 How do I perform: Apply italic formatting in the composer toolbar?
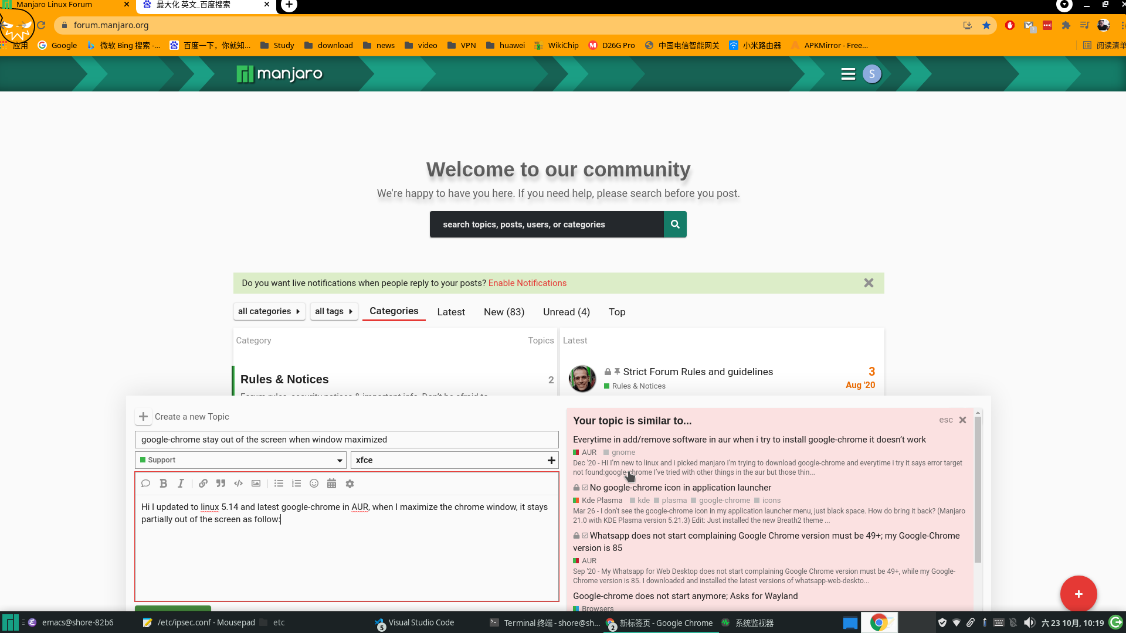pos(181,484)
